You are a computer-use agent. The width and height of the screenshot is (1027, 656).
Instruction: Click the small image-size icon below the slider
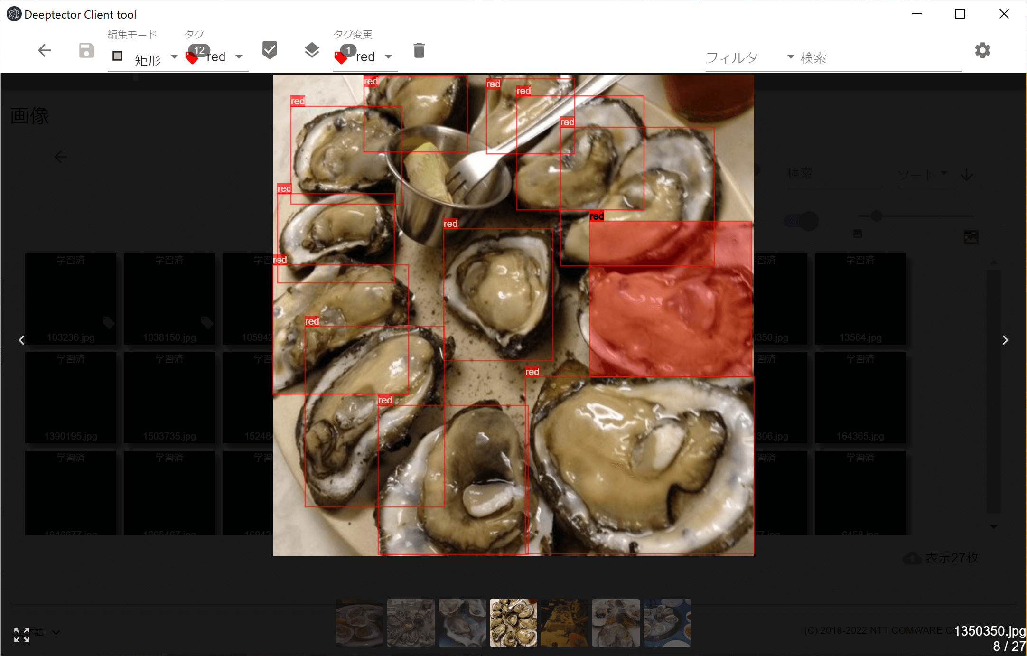[x=857, y=234]
